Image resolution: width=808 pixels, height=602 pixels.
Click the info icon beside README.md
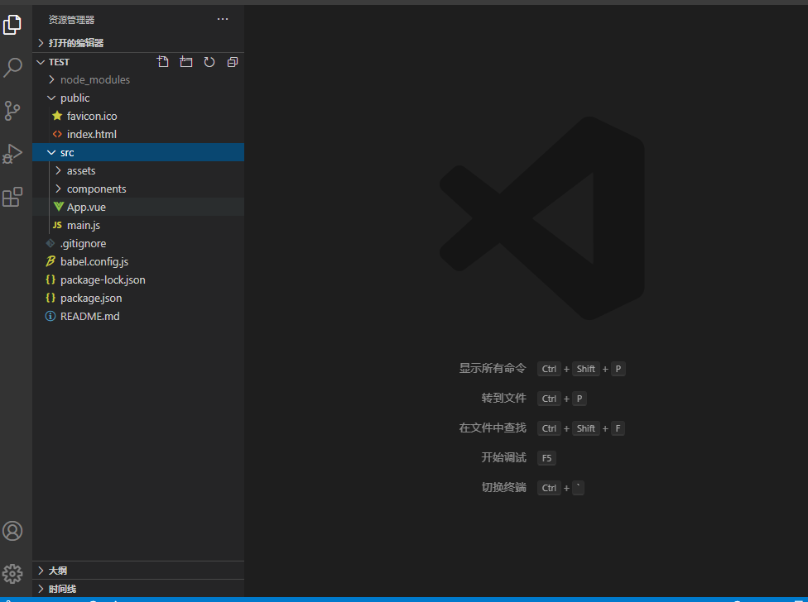tap(50, 317)
